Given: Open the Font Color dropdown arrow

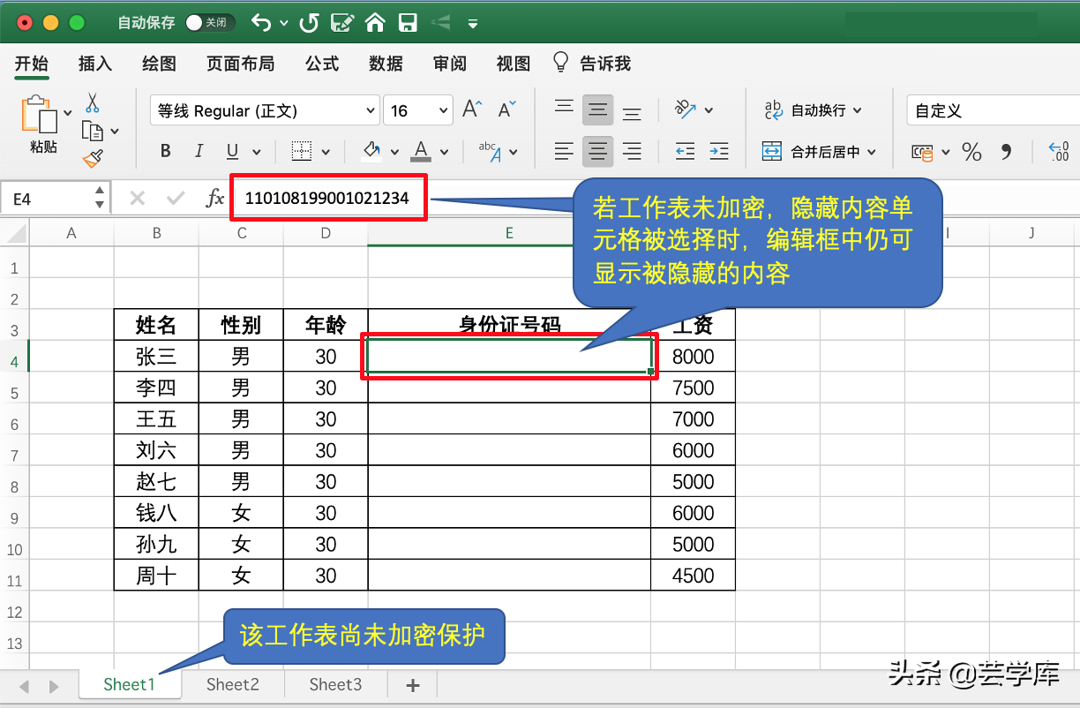Looking at the screenshot, I should pos(444,152).
